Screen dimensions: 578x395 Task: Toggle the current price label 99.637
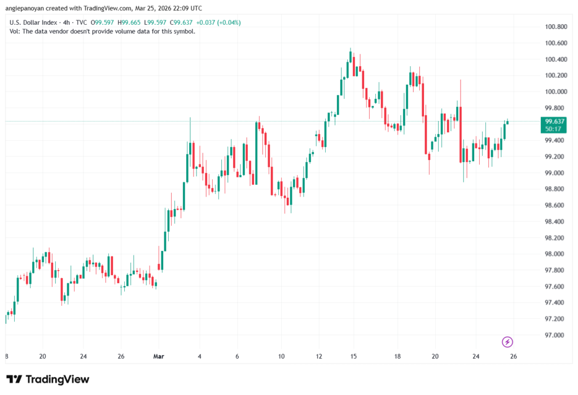click(x=554, y=120)
